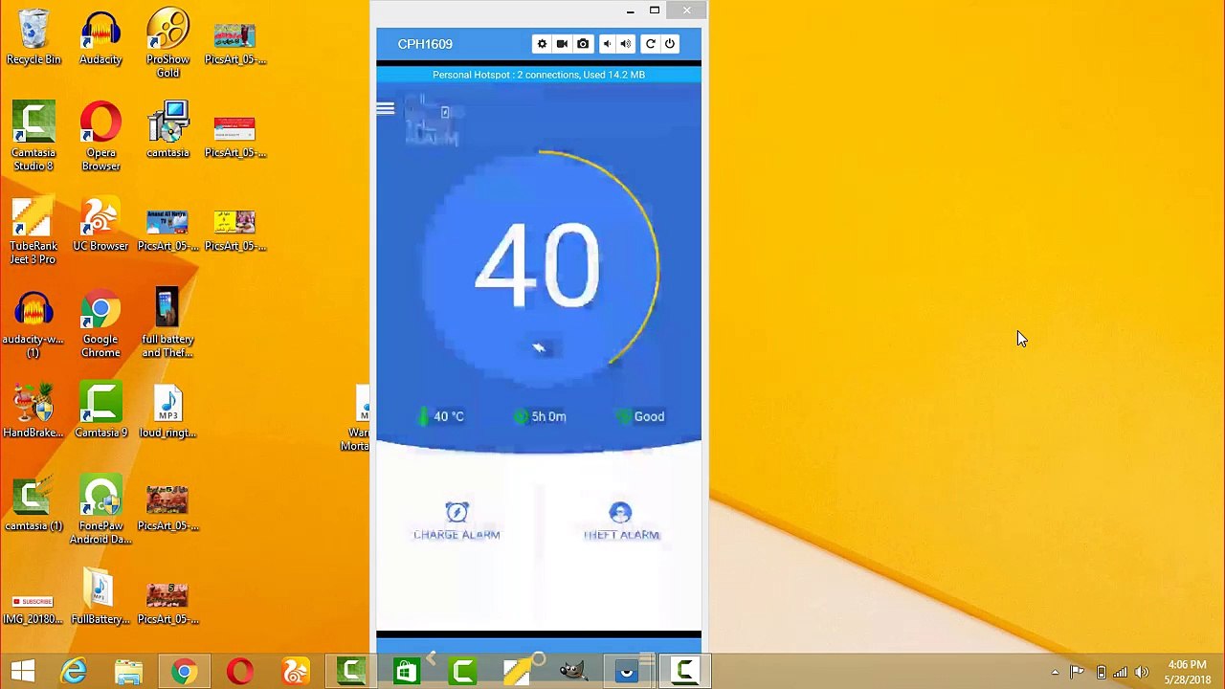Open File Explorer from taskbar
The image size is (1225, 689).
(128, 672)
